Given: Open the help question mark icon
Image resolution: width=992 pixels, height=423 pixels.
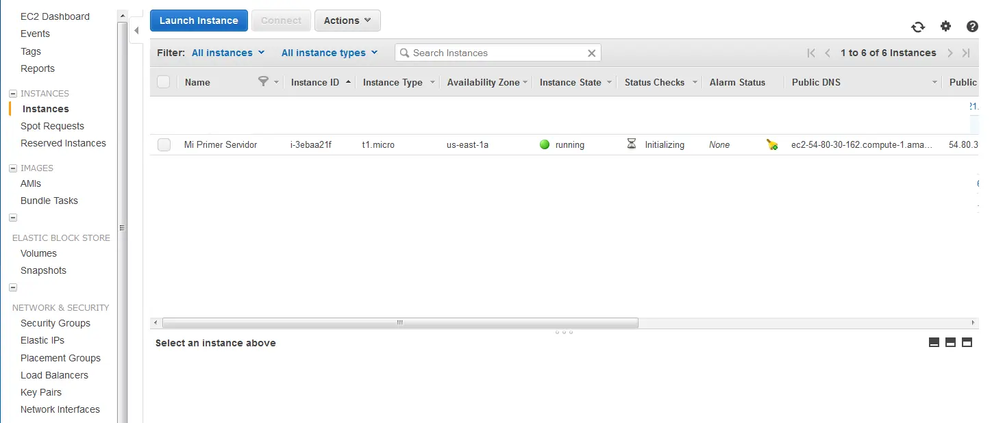Looking at the screenshot, I should pyautogui.click(x=972, y=27).
